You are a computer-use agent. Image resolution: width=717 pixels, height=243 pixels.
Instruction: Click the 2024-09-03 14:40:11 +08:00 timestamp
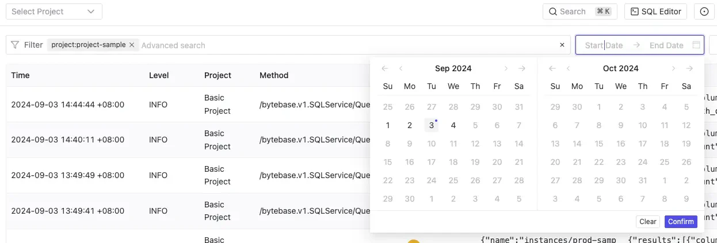[68, 140]
